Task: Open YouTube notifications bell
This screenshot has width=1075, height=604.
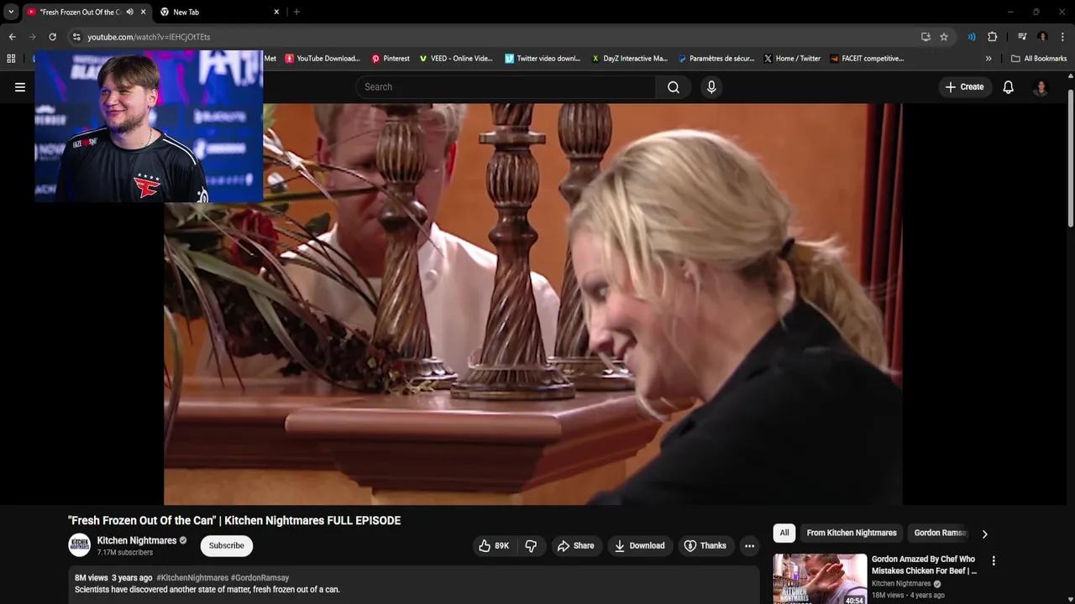Action: click(x=1009, y=87)
